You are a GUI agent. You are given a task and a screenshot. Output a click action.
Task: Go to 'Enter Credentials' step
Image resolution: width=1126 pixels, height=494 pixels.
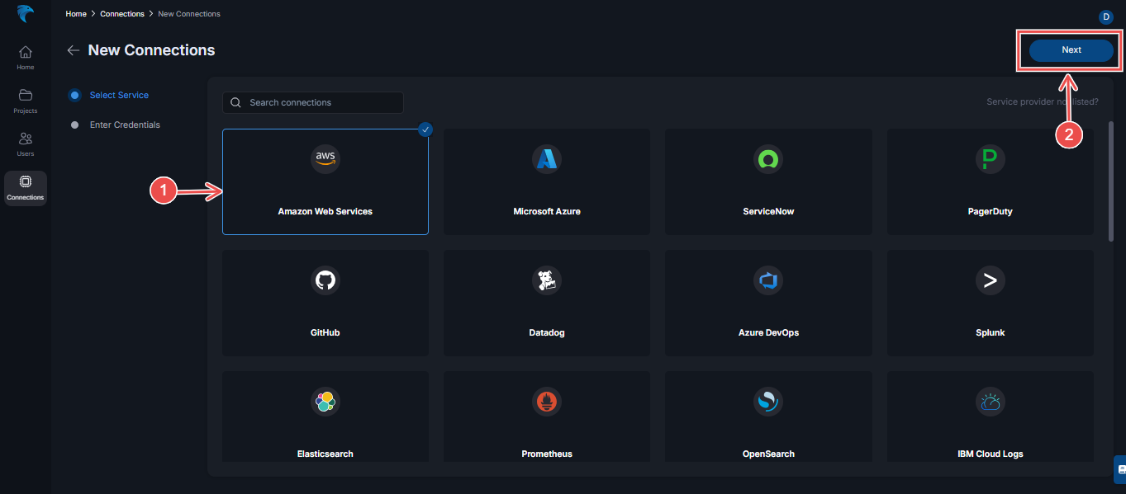click(x=124, y=125)
